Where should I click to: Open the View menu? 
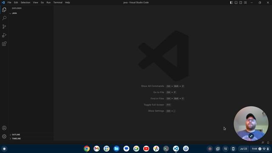pos(36,3)
